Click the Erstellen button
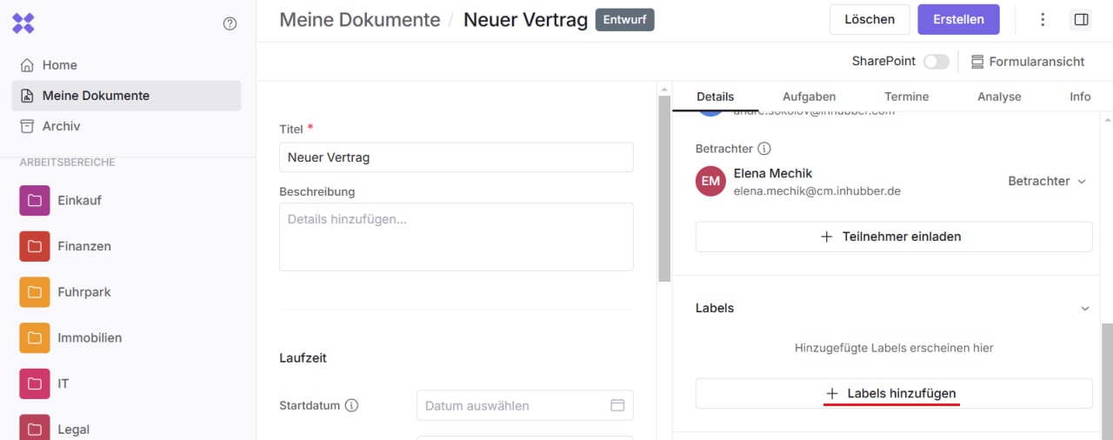The height and width of the screenshot is (440, 1113). (958, 19)
